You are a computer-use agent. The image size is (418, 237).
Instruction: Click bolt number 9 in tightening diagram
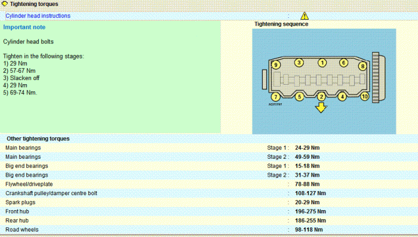coord(276,65)
